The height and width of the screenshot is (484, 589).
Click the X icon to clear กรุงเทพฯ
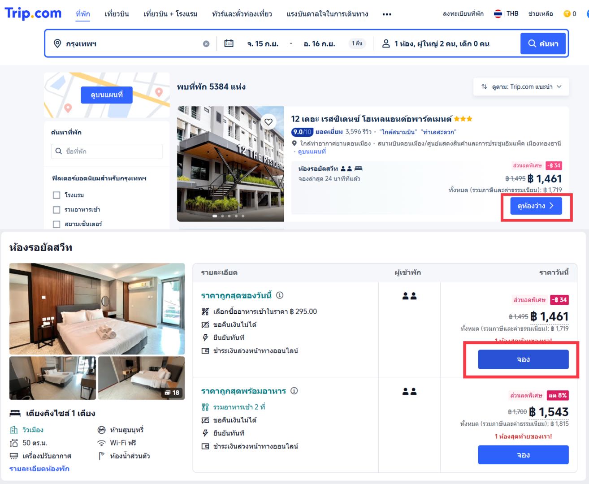click(x=206, y=43)
